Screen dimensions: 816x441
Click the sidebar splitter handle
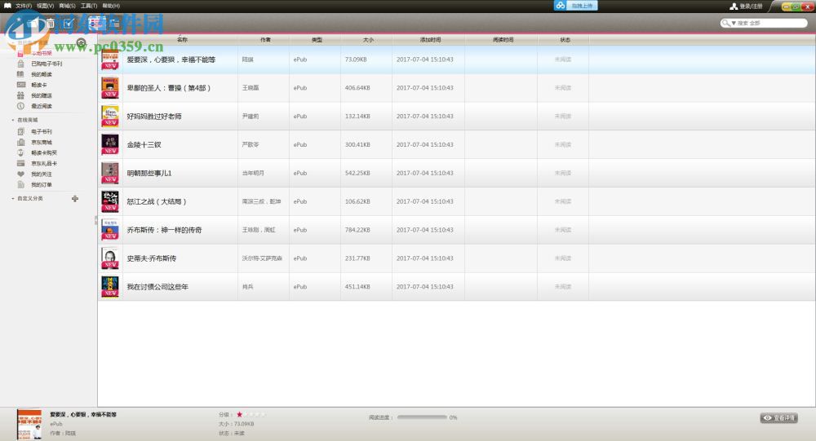[95, 220]
